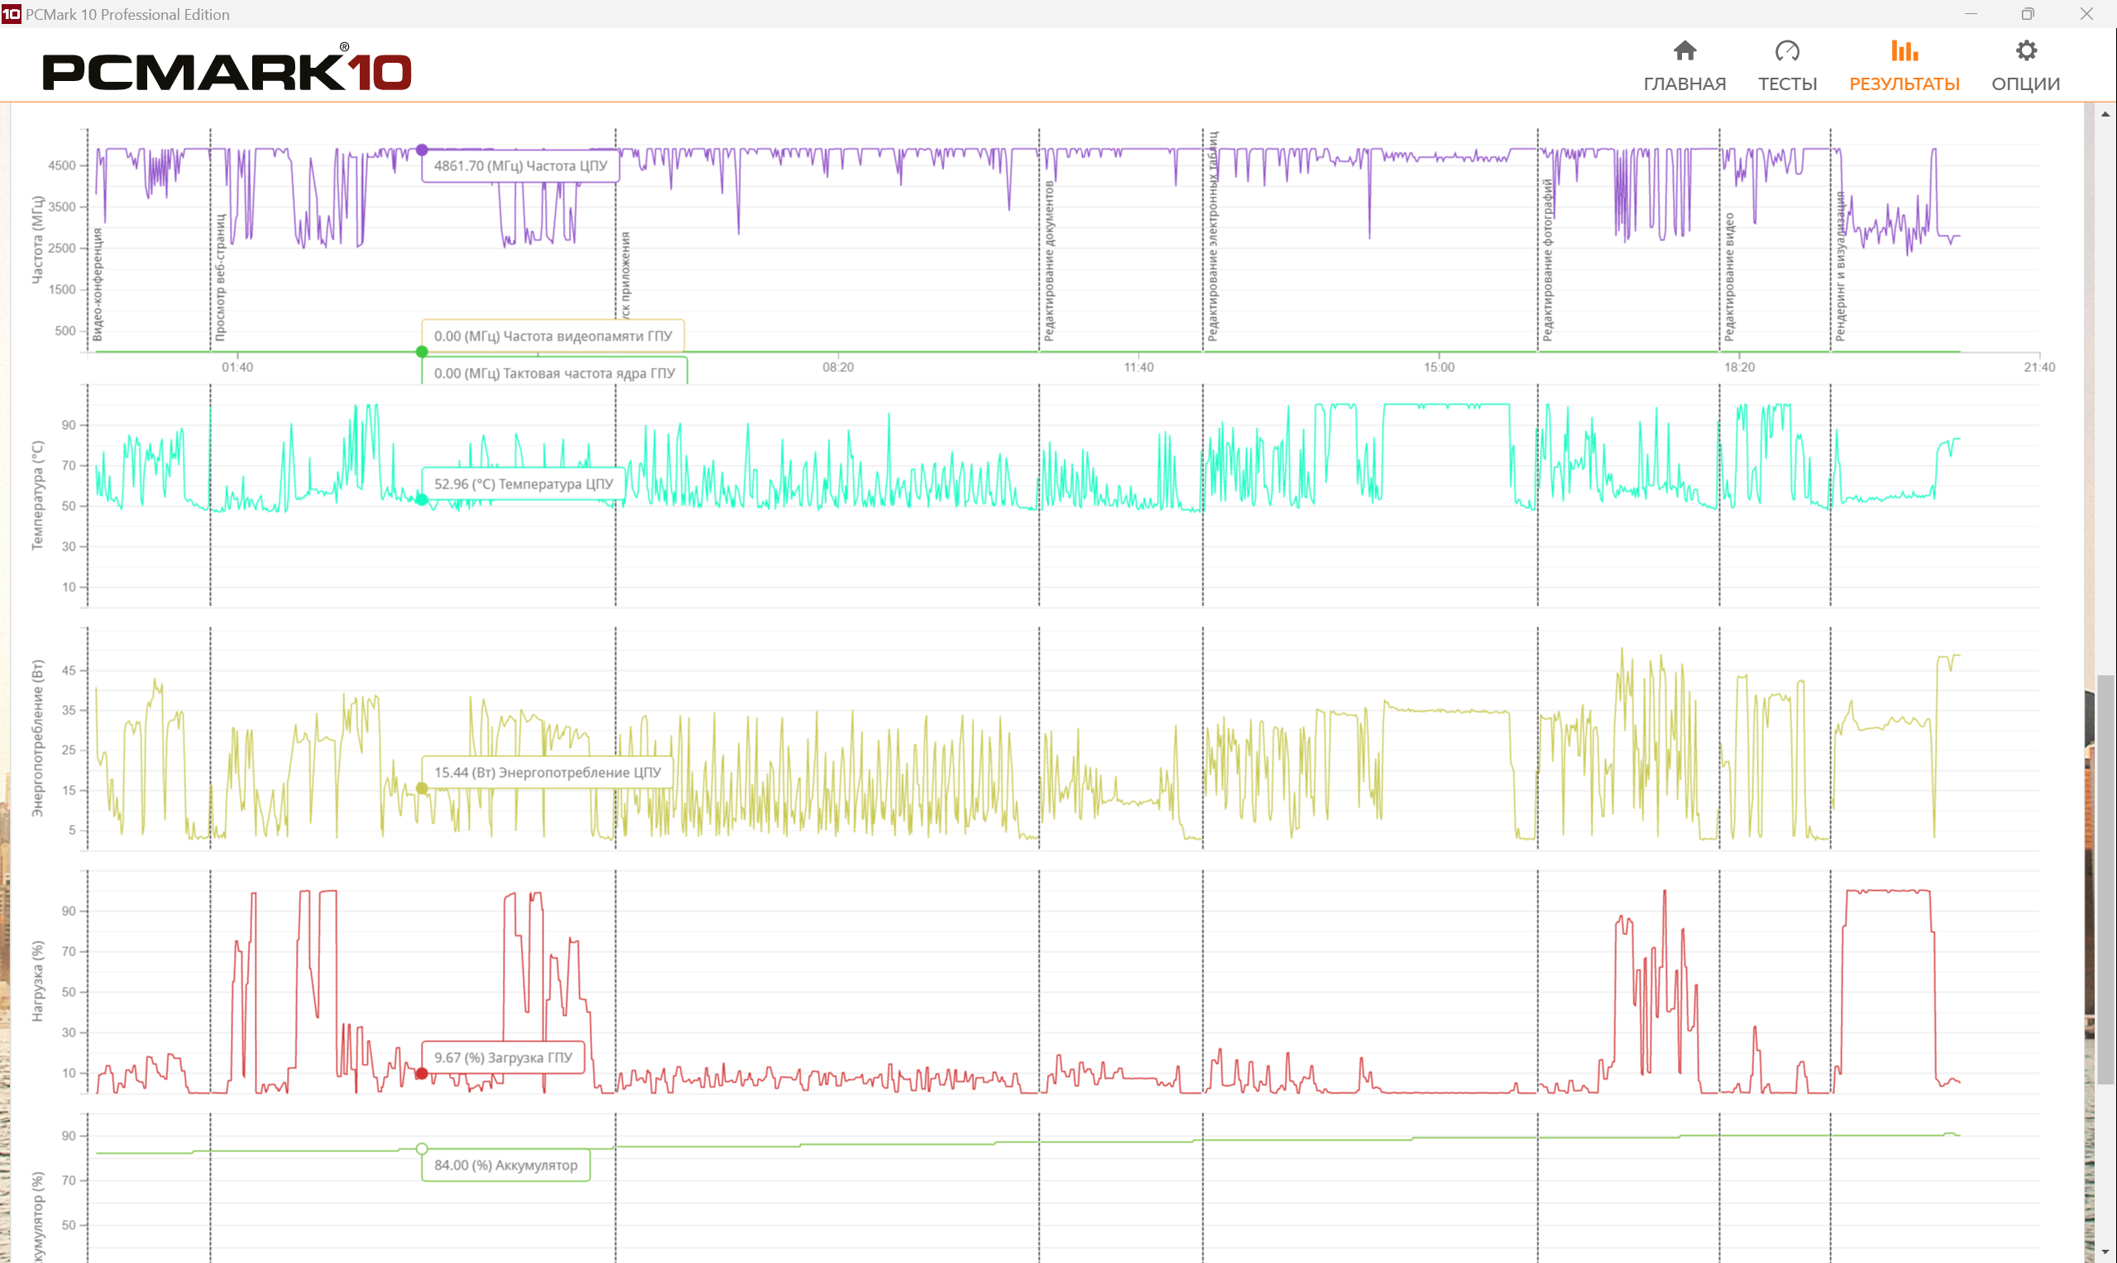This screenshot has width=2117, height=1263.
Task: Click the 52.96 °C Температура ЦПУ tooltip
Action: (x=523, y=484)
